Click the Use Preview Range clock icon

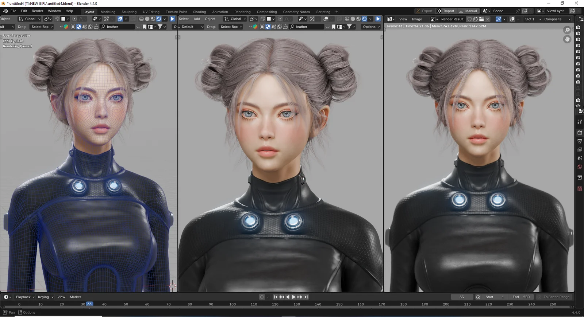pyautogui.click(x=478, y=297)
